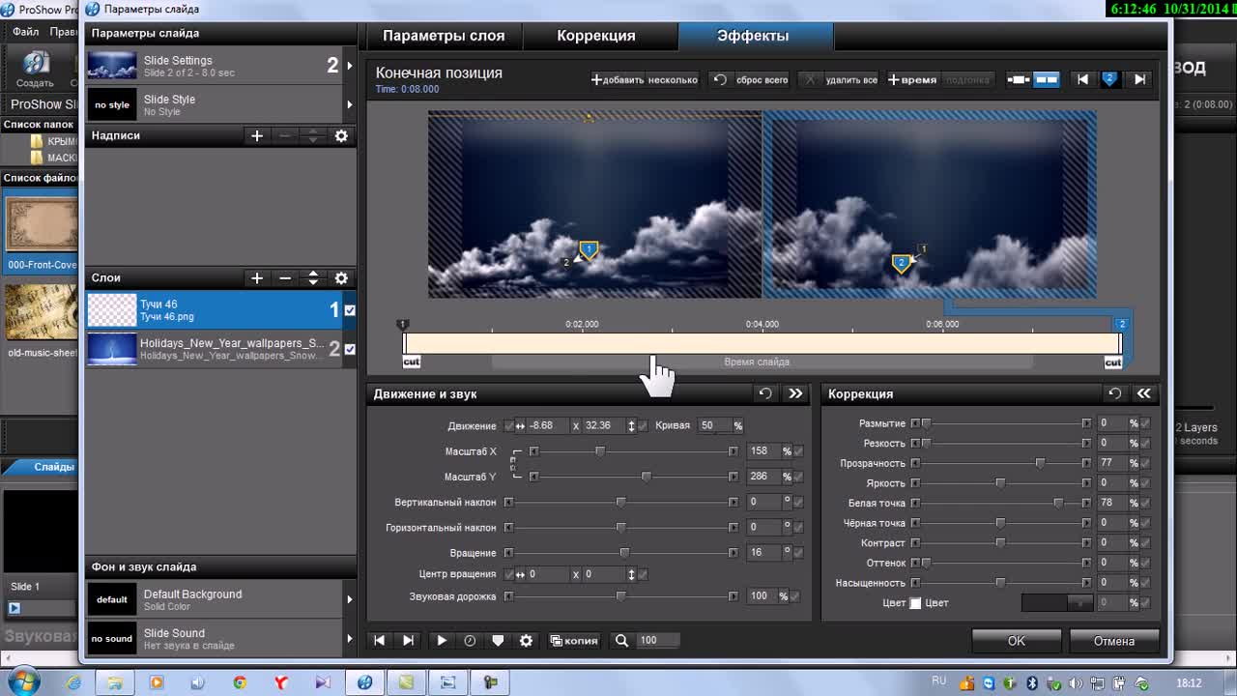Click удалить все button
The image size is (1237, 696).
pyautogui.click(x=841, y=80)
